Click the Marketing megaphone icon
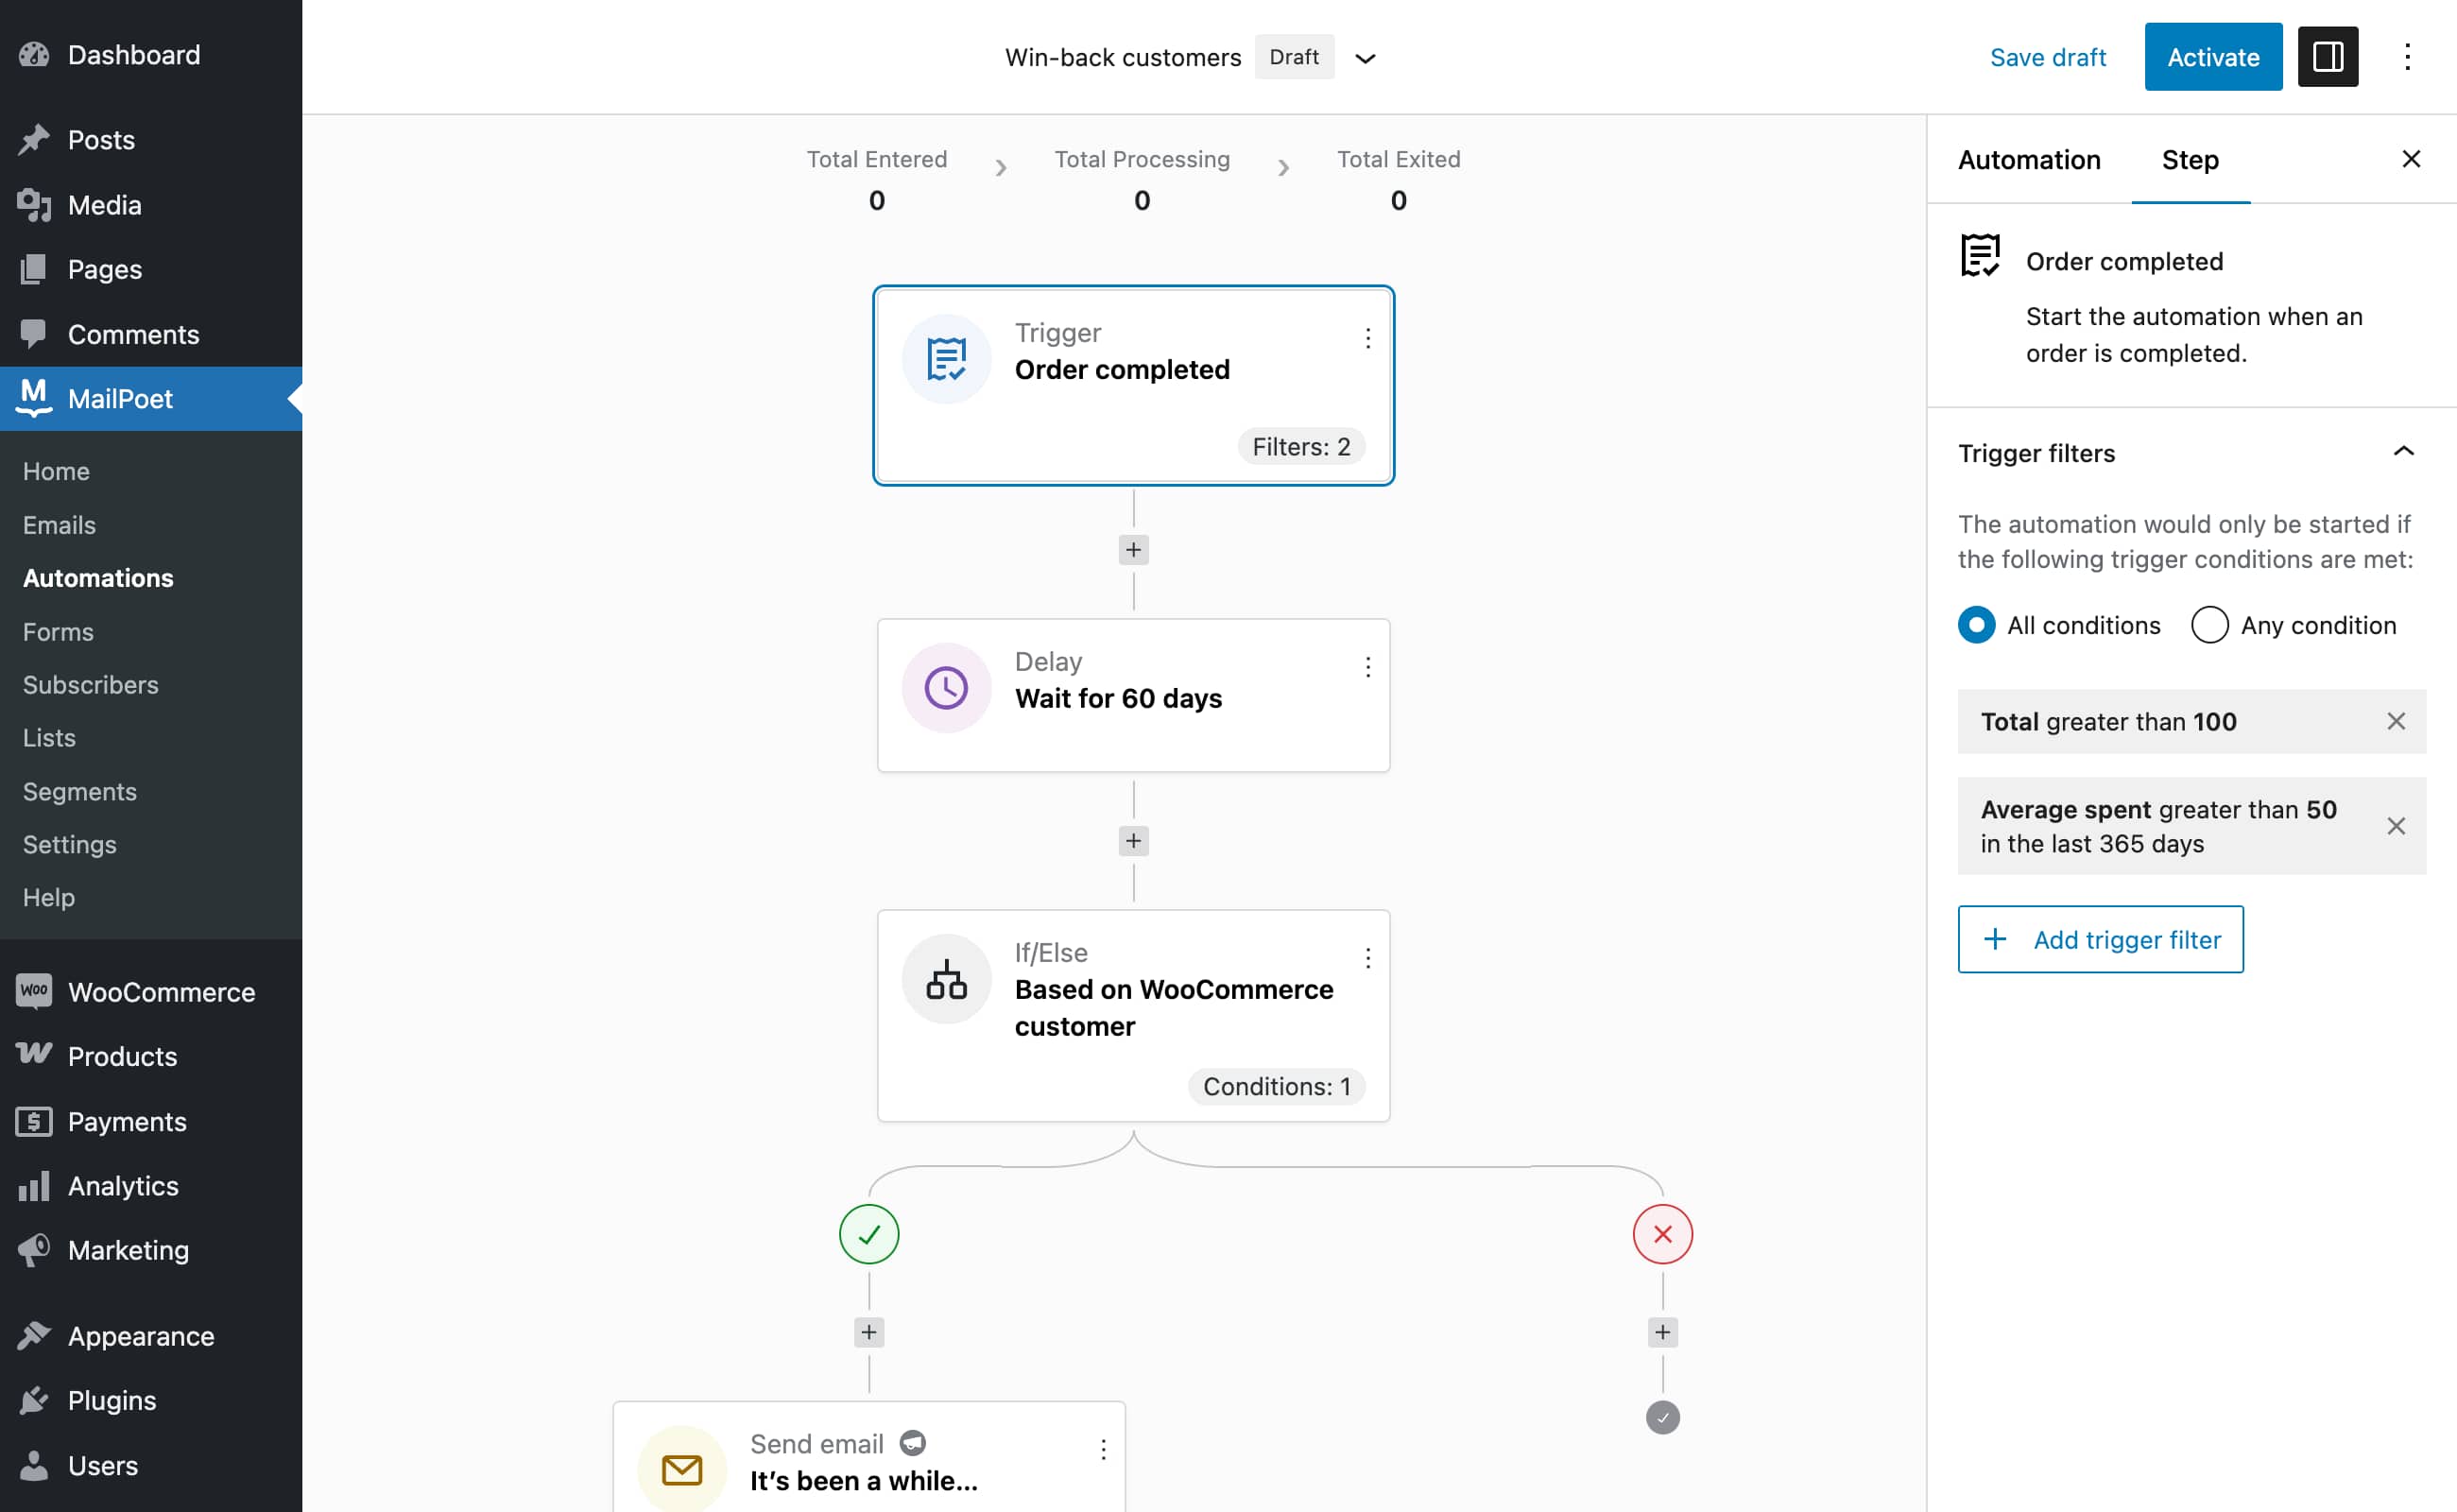The image size is (2457, 1512). (x=33, y=1249)
